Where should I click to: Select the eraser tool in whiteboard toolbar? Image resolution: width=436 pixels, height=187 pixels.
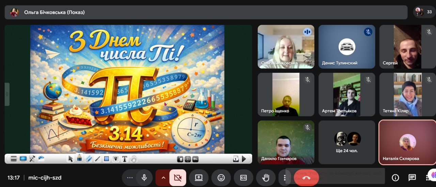(x=88, y=159)
